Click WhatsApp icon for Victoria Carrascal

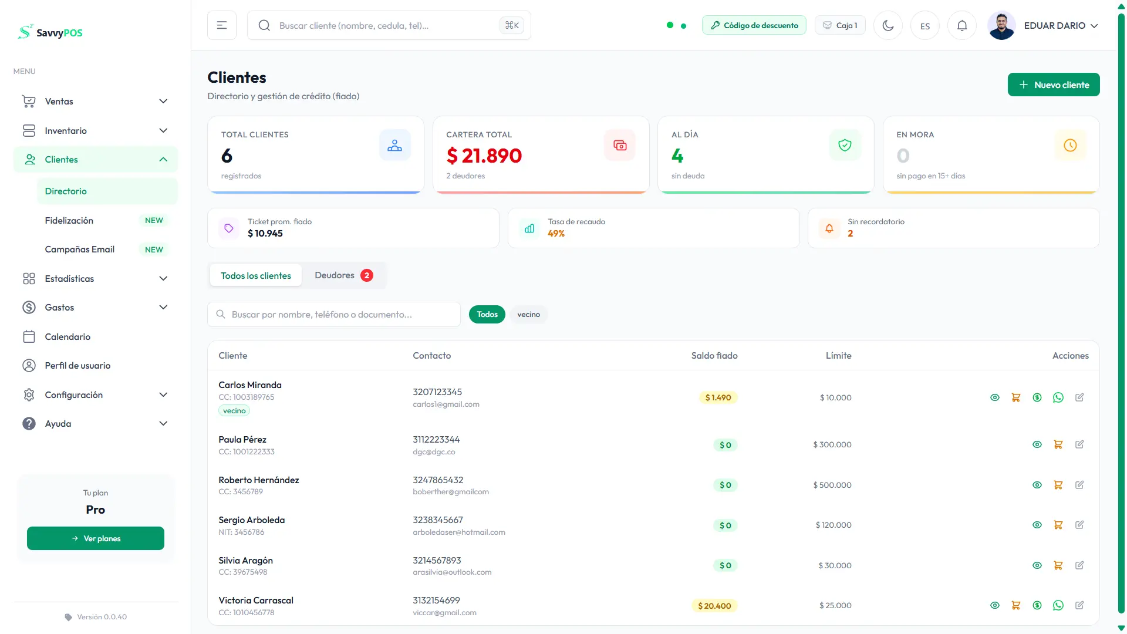click(1058, 605)
